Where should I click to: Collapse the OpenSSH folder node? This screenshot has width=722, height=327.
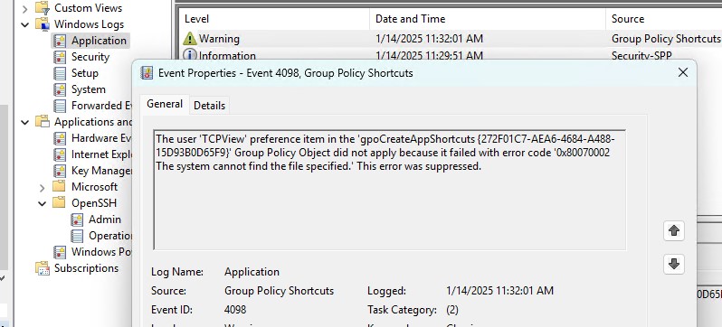(42, 203)
